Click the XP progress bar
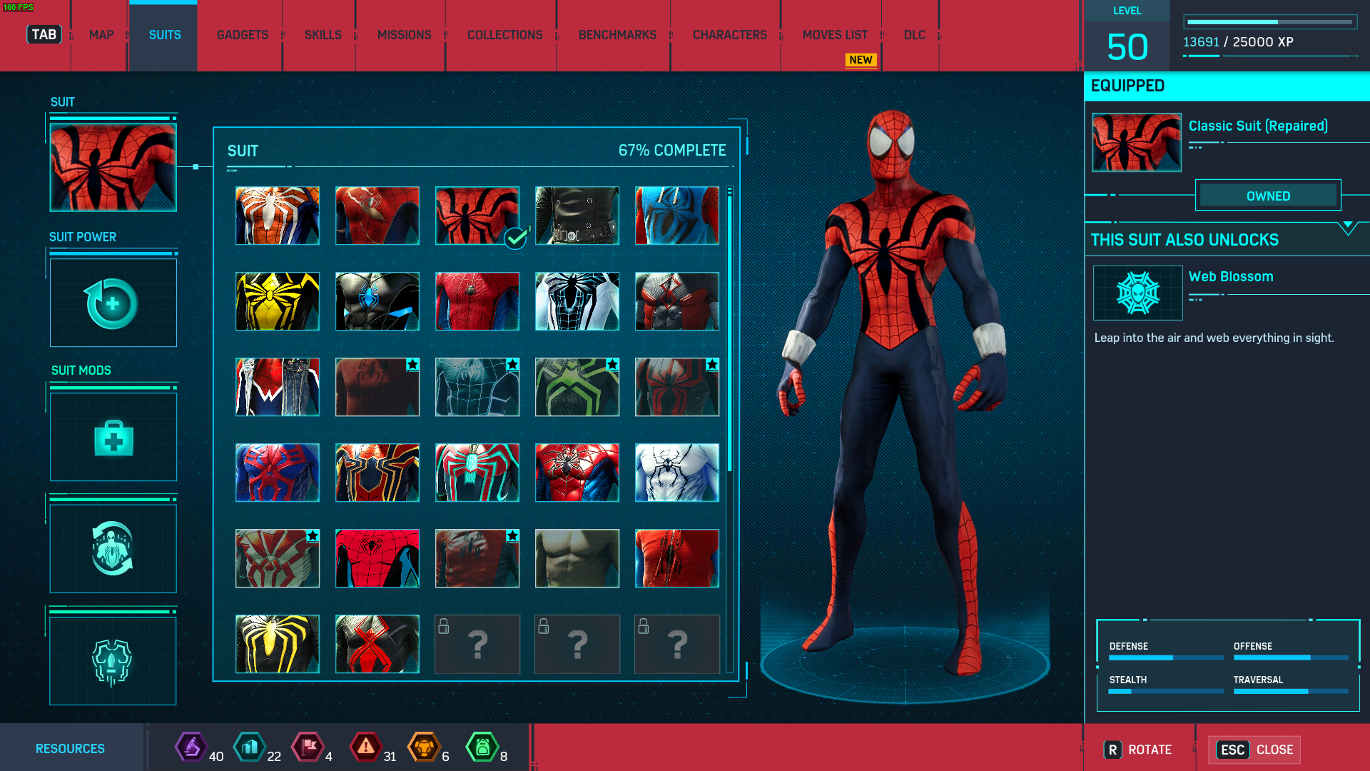Viewport: 1370px width, 771px height. point(1270,22)
